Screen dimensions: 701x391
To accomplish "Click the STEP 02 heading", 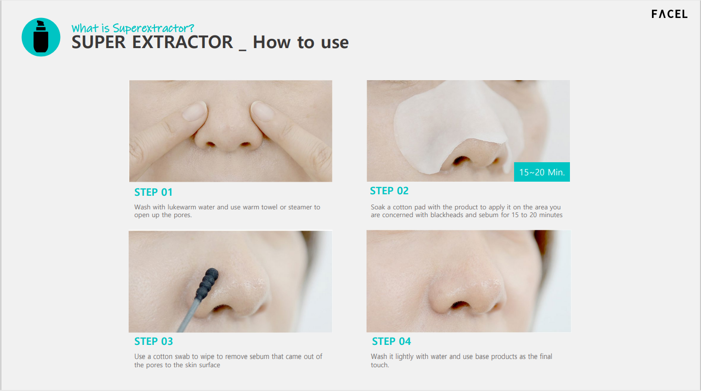I will tap(389, 190).
